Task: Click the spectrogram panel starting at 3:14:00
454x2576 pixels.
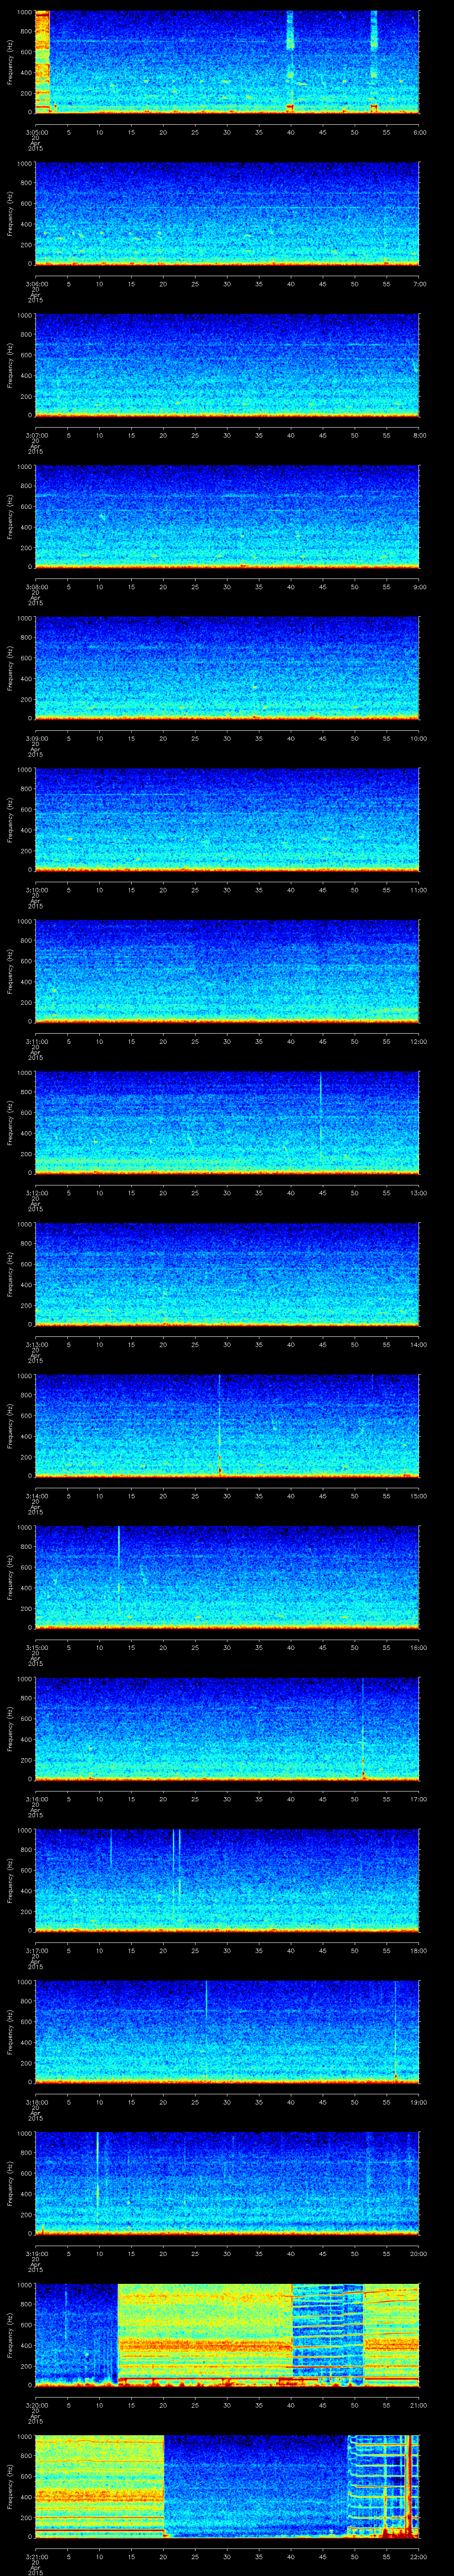Action: 227,1426
